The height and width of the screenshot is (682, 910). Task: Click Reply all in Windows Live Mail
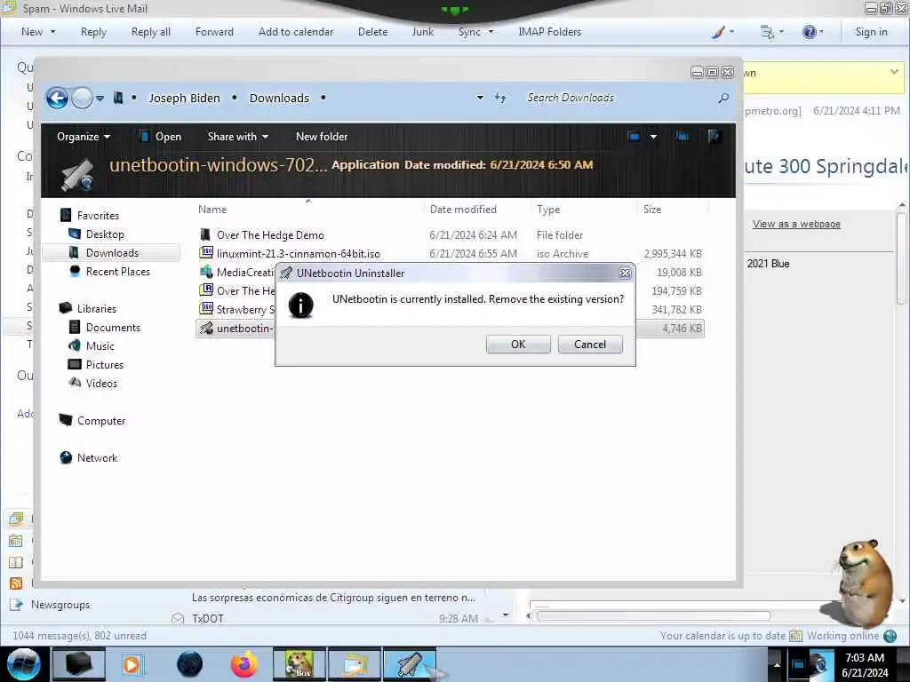[151, 32]
